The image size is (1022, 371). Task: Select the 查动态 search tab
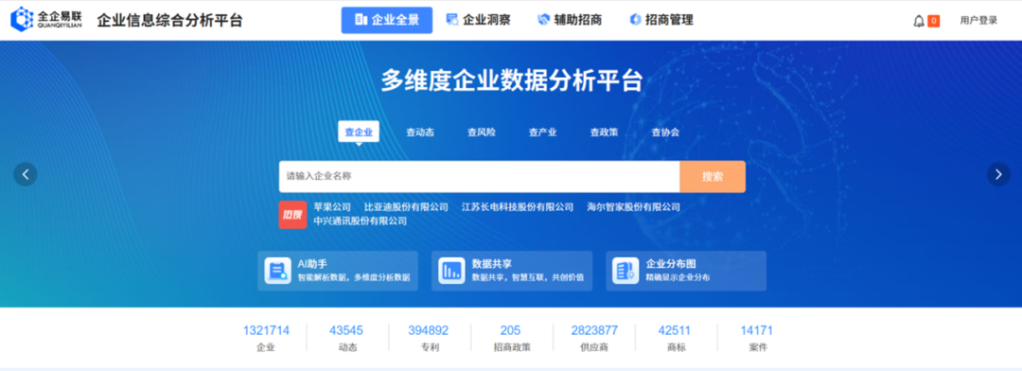click(x=420, y=132)
